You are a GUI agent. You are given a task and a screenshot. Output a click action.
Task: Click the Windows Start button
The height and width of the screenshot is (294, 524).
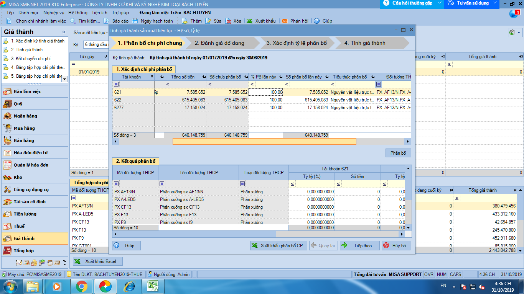point(10,286)
